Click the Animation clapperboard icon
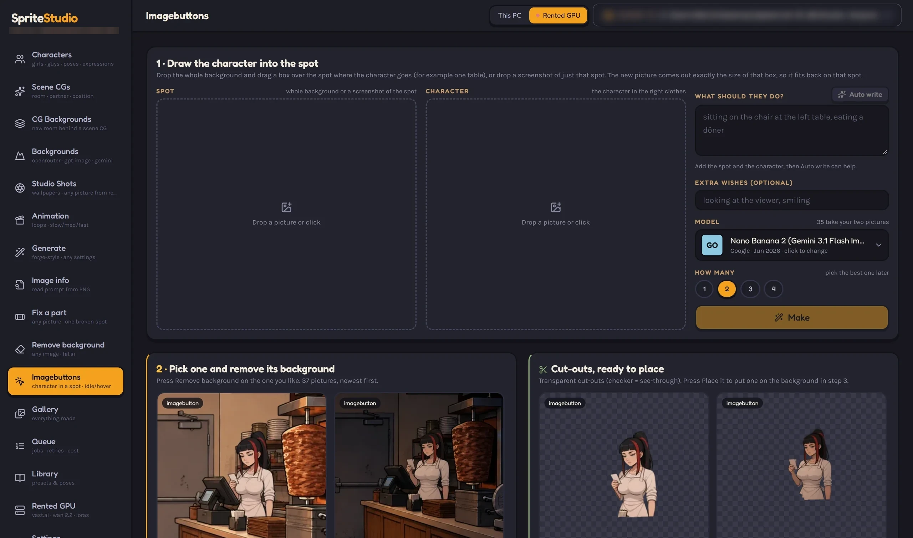 click(20, 220)
